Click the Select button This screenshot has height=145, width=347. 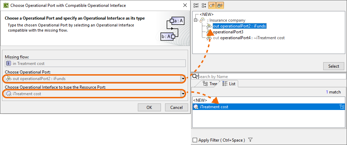[334, 66]
